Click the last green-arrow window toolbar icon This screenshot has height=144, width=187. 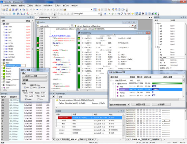pyautogui.click(x=156, y=14)
